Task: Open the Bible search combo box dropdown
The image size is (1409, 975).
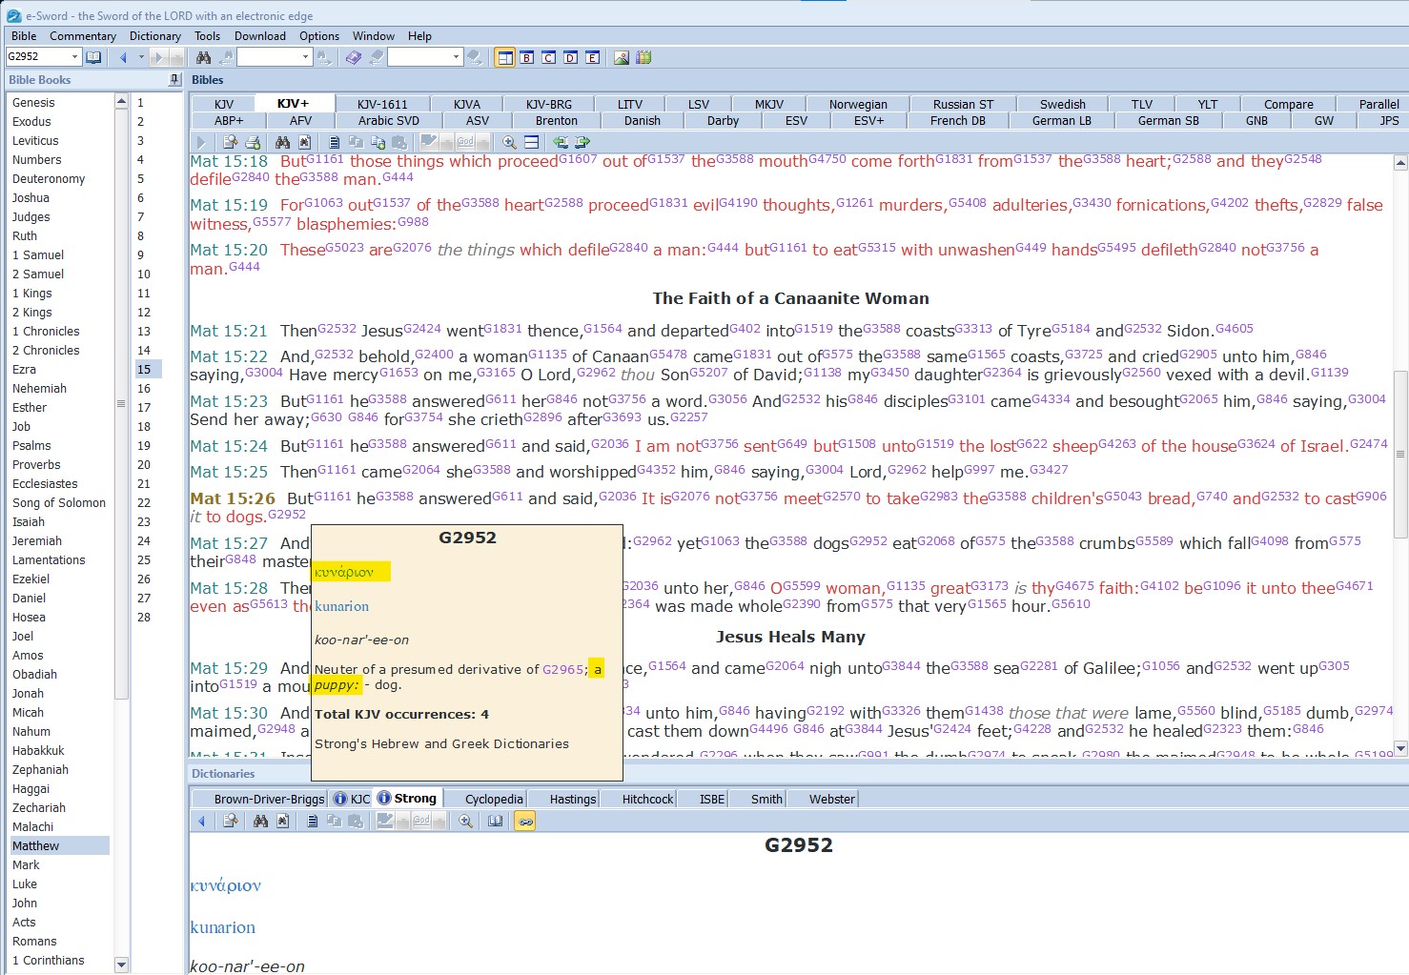Action: point(305,57)
